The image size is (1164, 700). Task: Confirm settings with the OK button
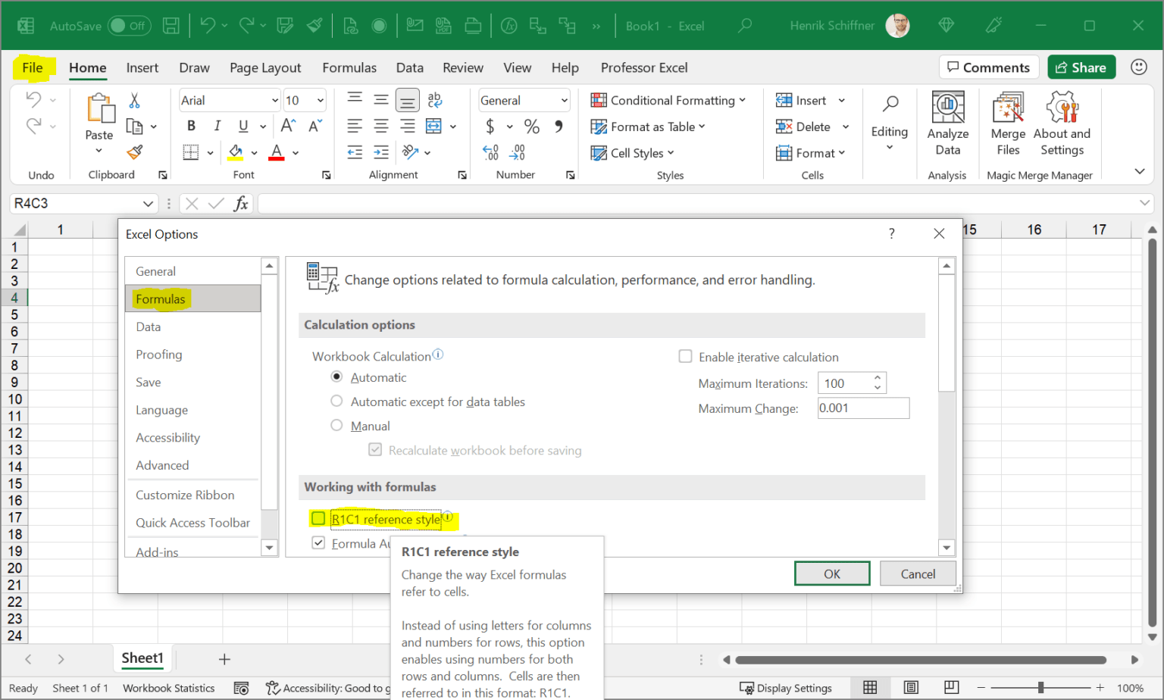pyautogui.click(x=832, y=573)
